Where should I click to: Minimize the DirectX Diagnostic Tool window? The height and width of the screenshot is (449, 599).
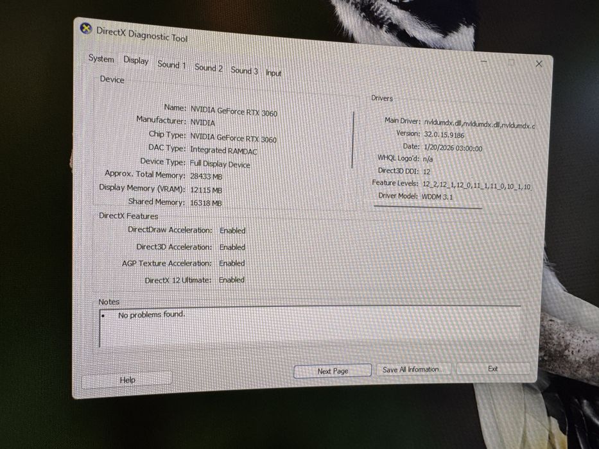click(x=484, y=61)
